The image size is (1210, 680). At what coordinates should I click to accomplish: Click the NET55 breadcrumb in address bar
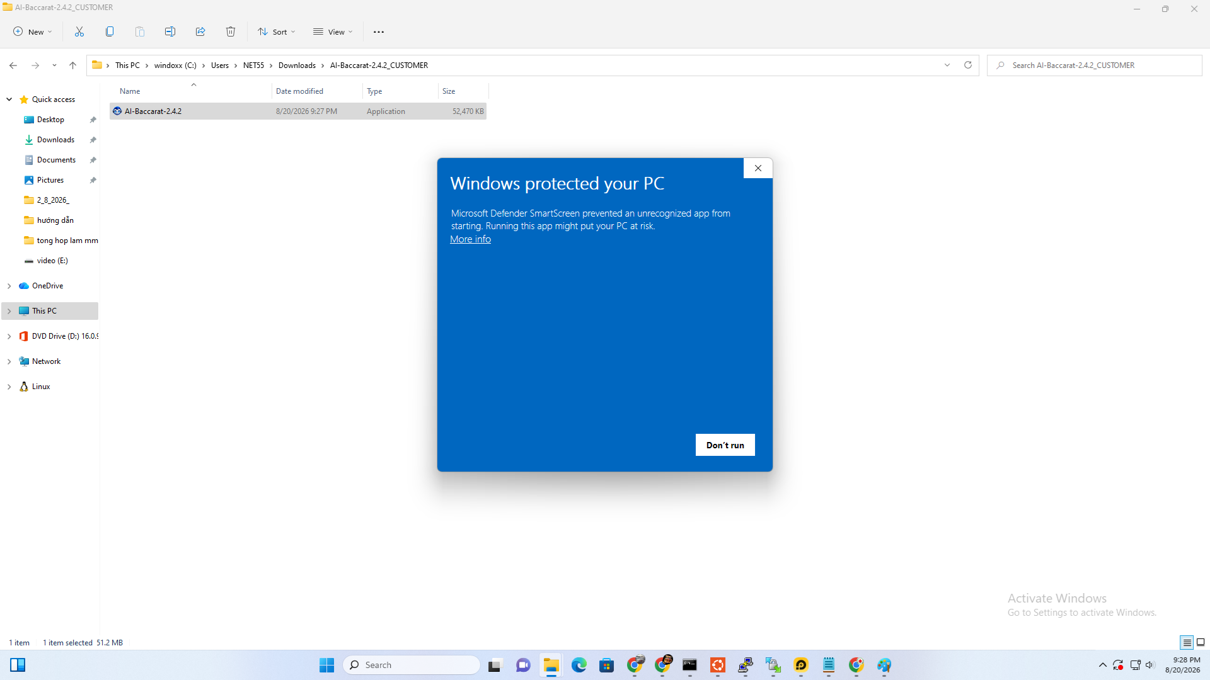point(253,65)
